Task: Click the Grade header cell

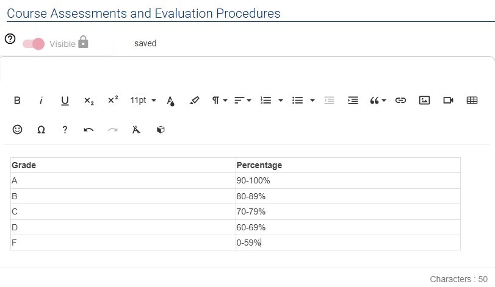Action: tap(123, 165)
